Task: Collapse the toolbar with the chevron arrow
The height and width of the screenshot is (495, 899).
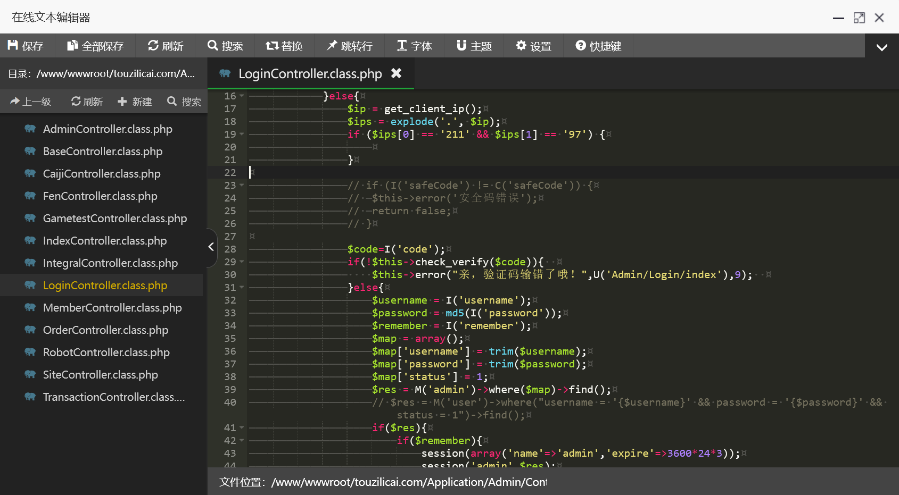Action: pos(881,47)
